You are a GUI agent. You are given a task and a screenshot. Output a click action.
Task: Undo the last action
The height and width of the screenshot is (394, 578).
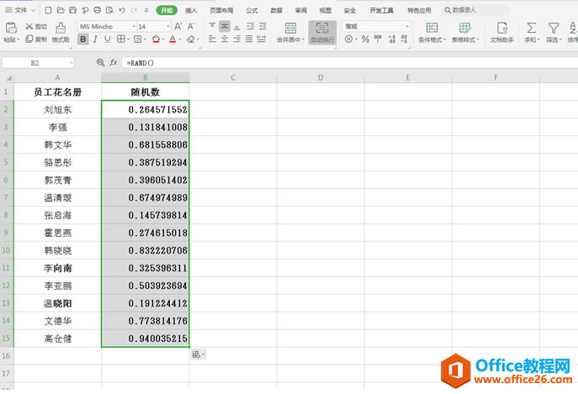click(122, 10)
